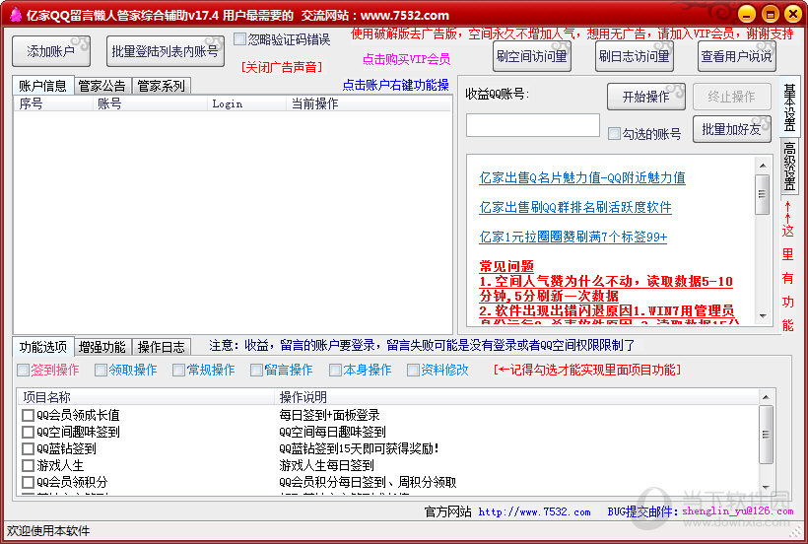The image size is (808, 544).
Task: Switch to 操作日志 tab
Action: point(162,347)
